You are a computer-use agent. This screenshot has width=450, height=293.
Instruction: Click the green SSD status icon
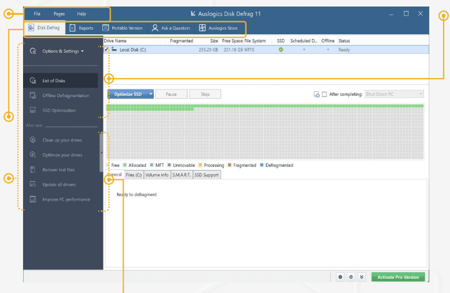tap(281, 50)
